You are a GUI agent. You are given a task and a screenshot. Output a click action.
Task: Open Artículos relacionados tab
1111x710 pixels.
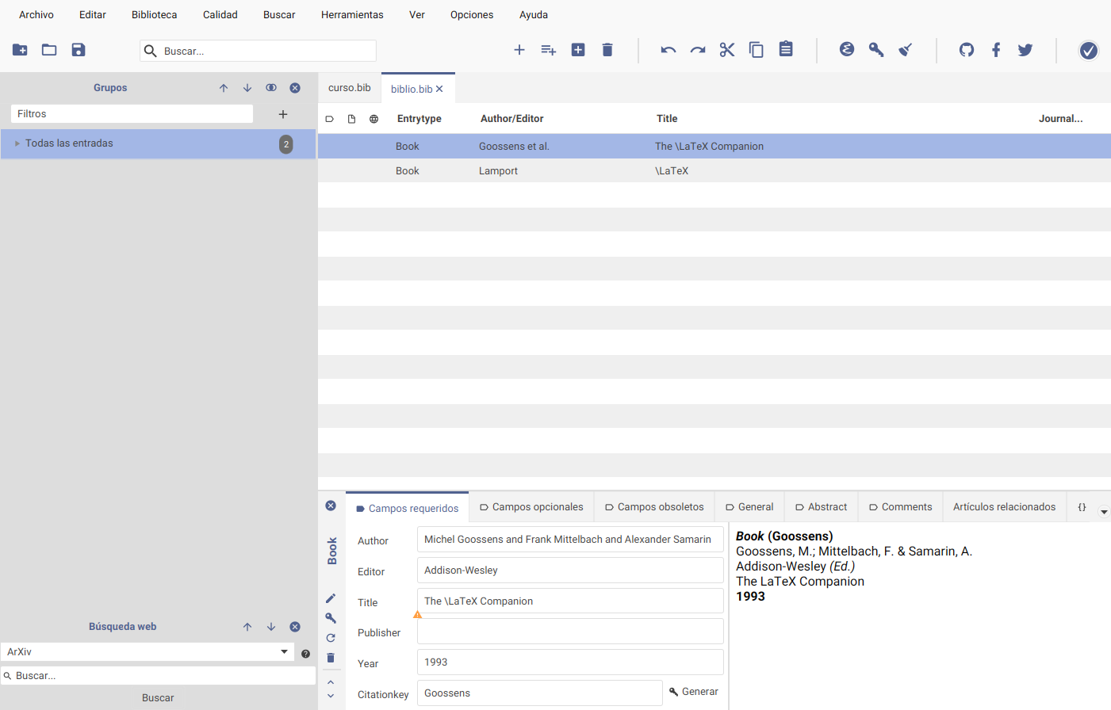click(x=1005, y=507)
